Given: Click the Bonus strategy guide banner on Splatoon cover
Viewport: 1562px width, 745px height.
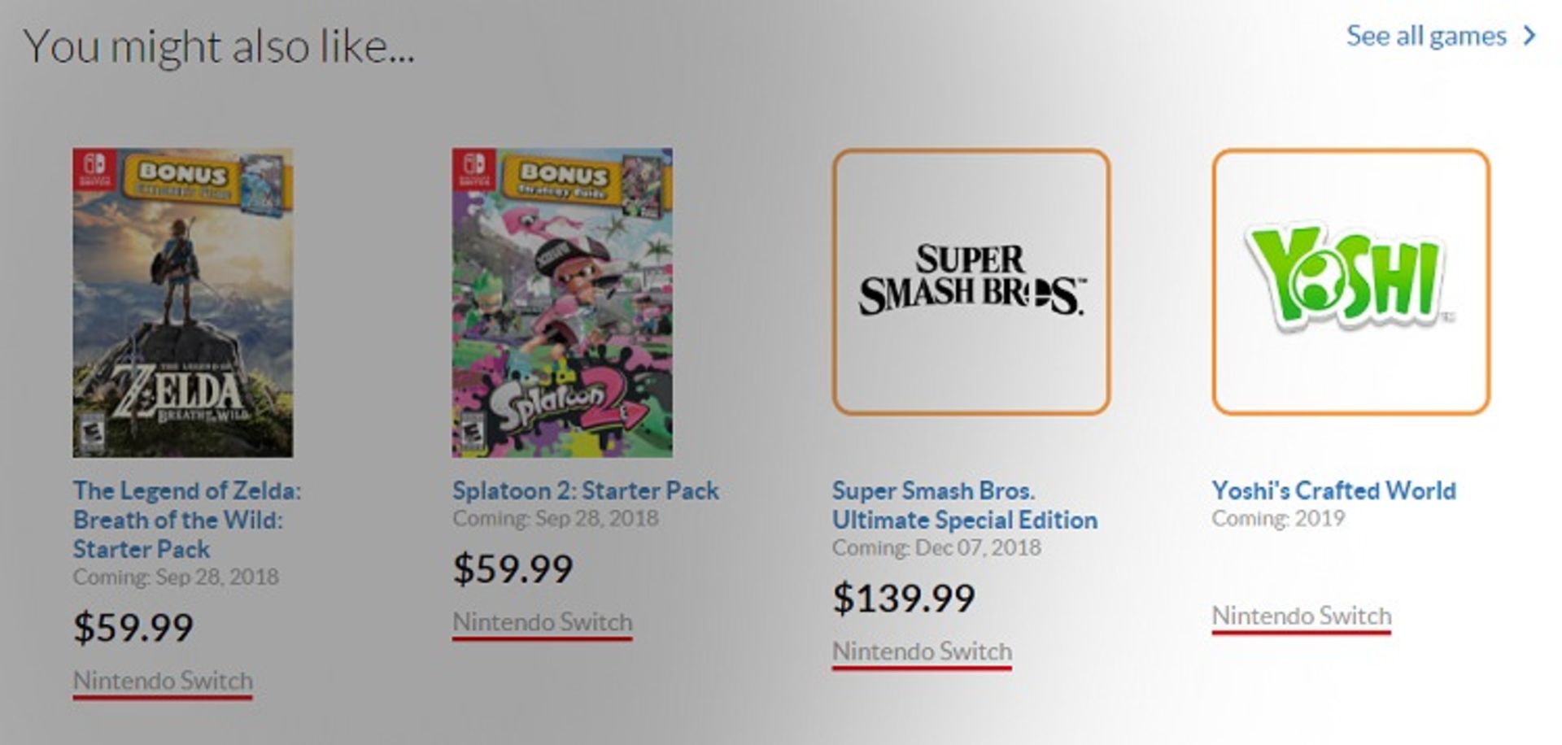Looking at the screenshot, I should [565, 179].
